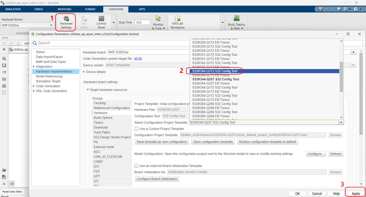The height and width of the screenshot is (197, 366).
Task: Click the OK button
Action: (x=297, y=193)
